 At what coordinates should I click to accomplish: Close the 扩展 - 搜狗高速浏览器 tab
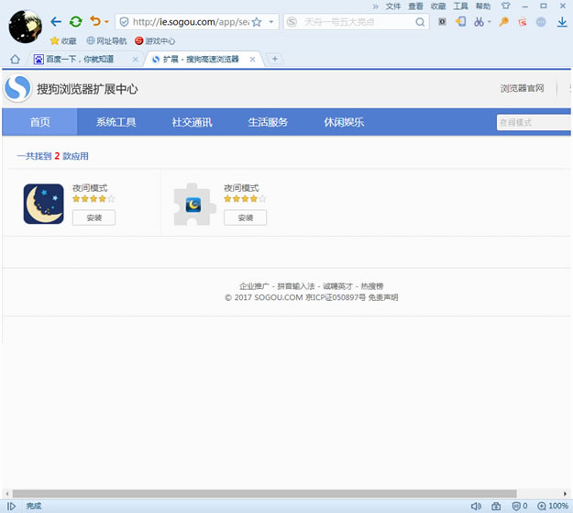click(x=252, y=60)
